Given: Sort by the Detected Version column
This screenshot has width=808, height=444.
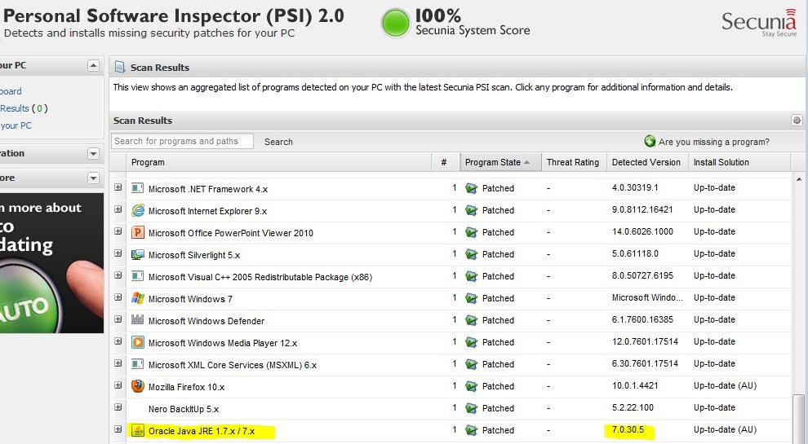Looking at the screenshot, I should point(646,162).
